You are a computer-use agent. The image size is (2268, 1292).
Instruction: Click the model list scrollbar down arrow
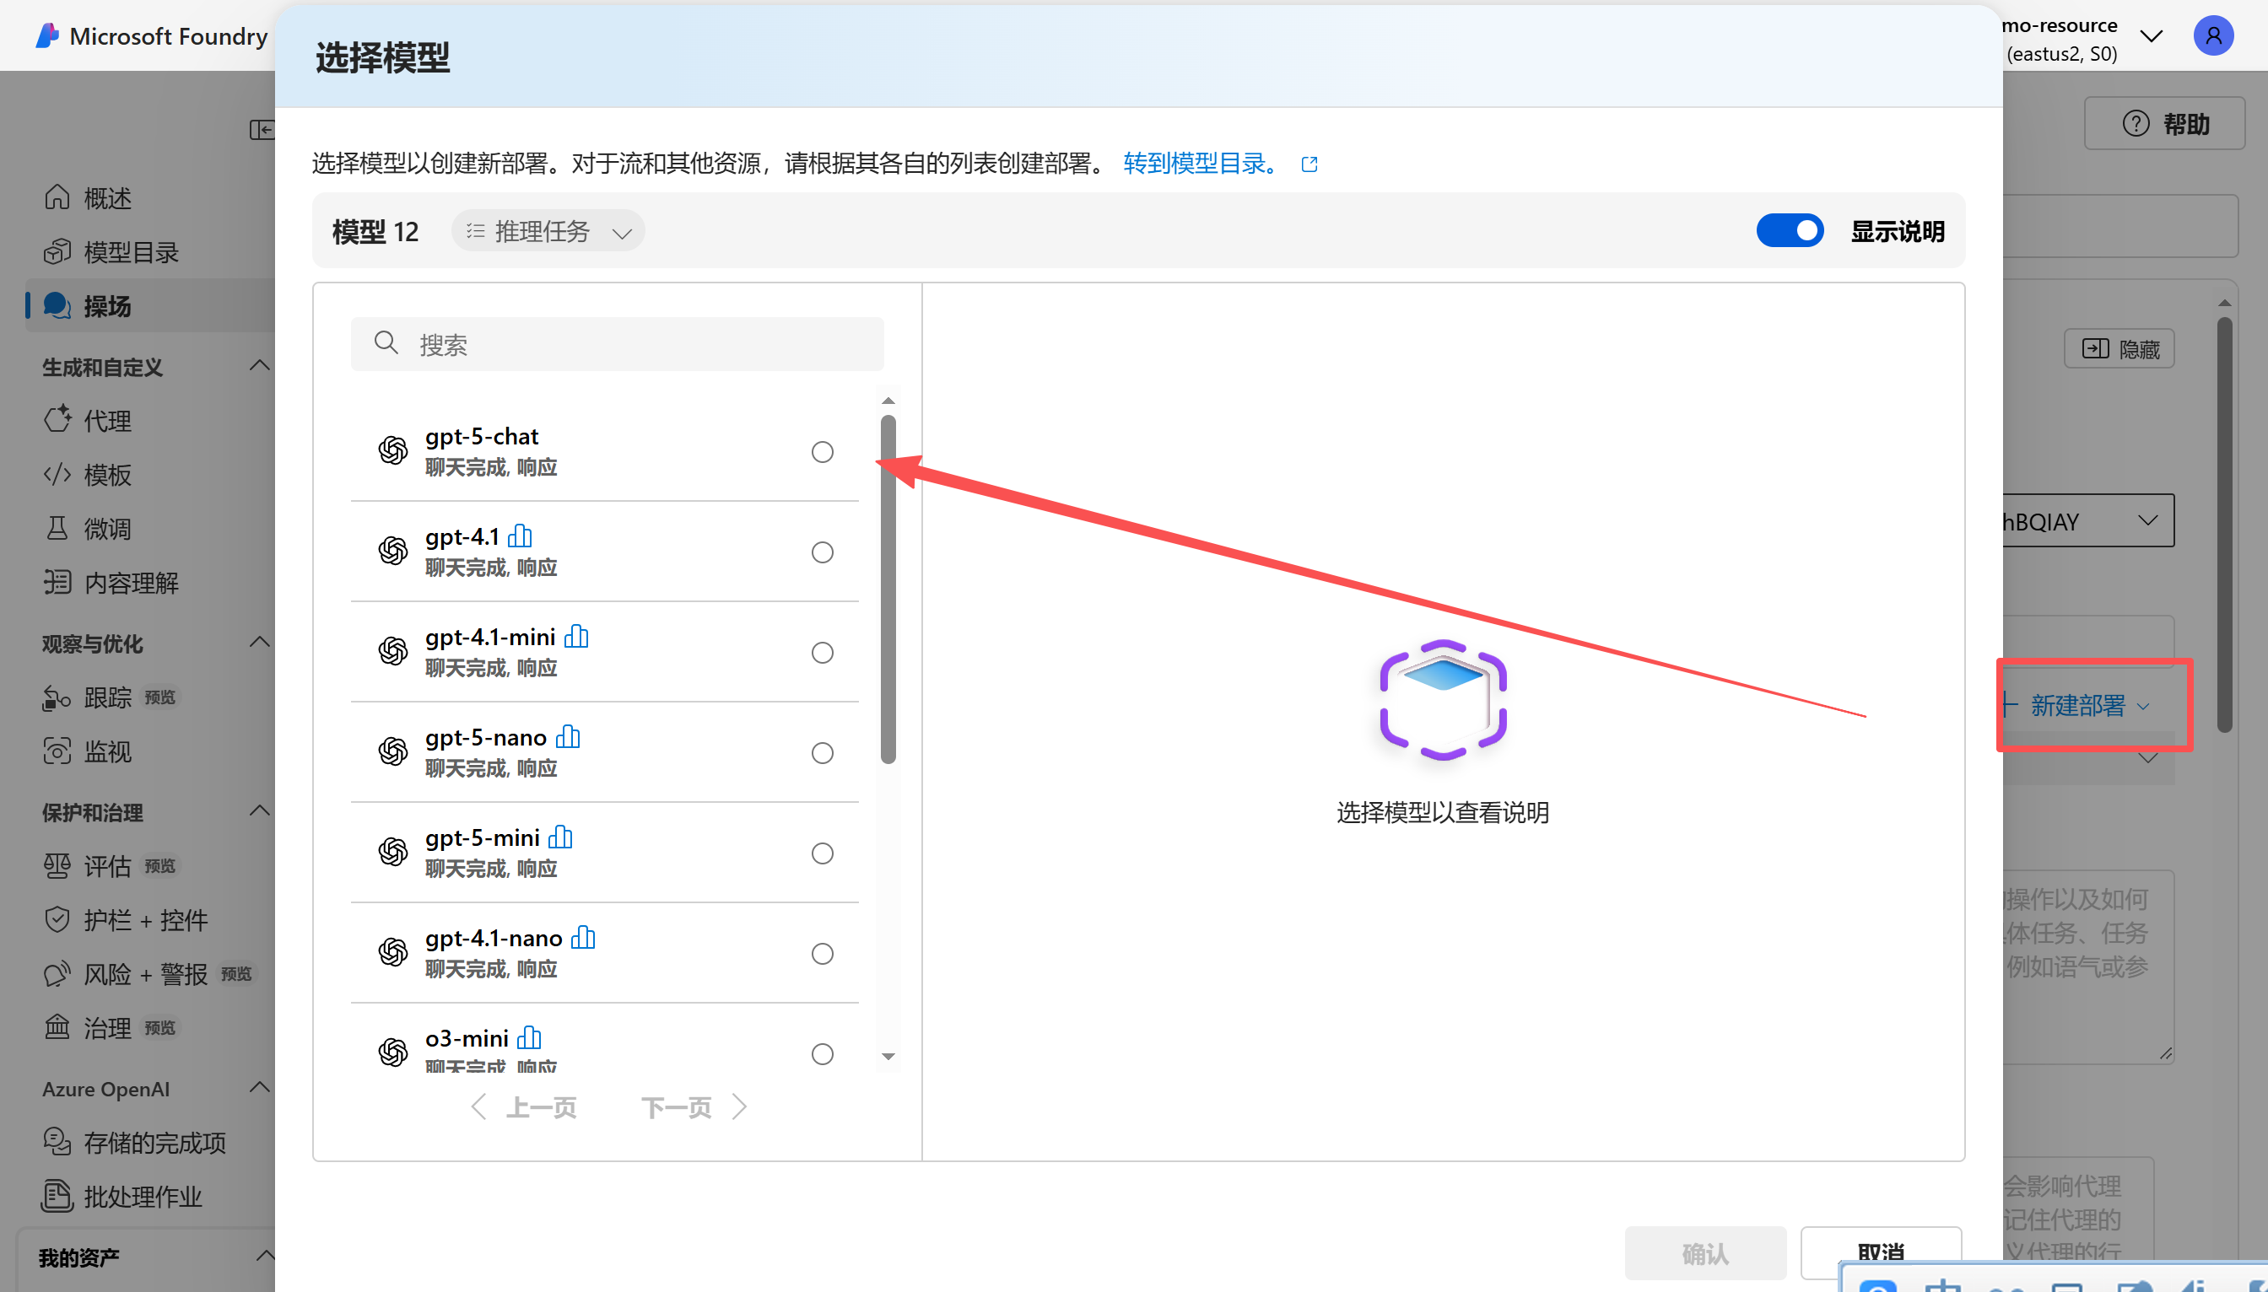pyautogui.click(x=888, y=1056)
